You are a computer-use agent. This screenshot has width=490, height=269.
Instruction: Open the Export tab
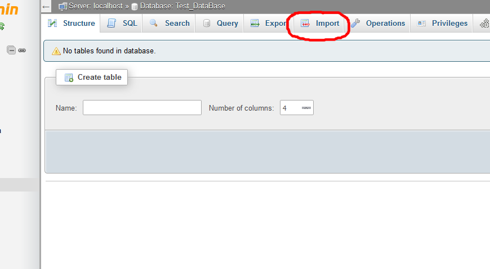[x=269, y=24]
